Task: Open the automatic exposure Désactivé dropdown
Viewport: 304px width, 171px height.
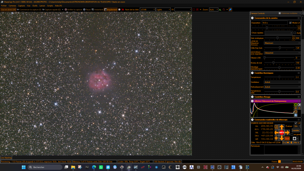Action: pos(282,53)
